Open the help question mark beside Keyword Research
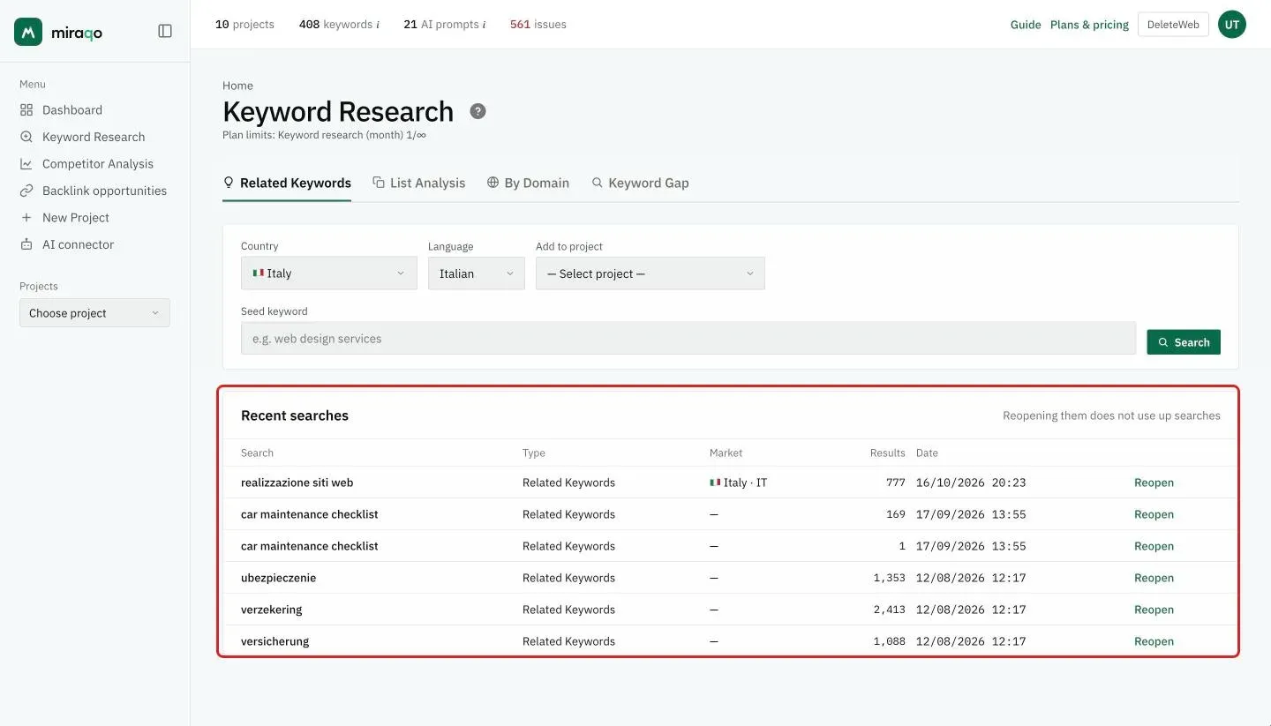The height and width of the screenshot is (726, 1271). 478,111
